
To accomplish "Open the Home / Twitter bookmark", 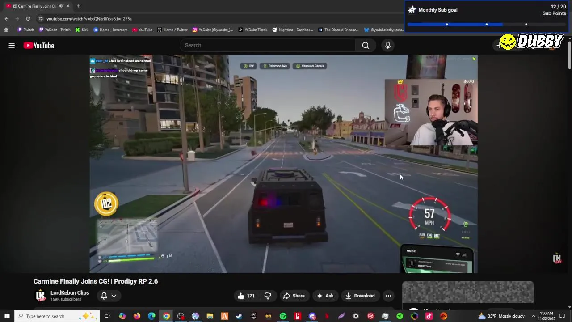I will click(172, 30).
